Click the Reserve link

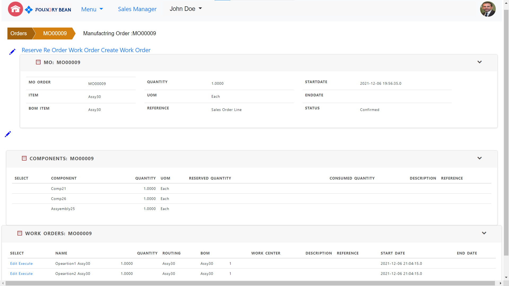click(32, 50)
